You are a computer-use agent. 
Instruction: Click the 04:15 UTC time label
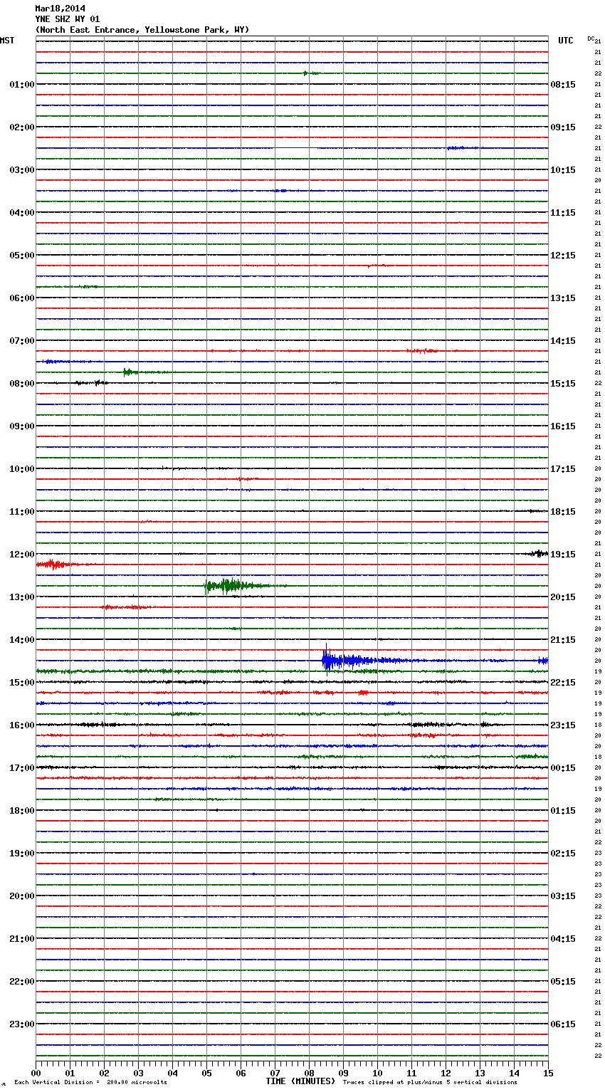(x=563, y=939)
